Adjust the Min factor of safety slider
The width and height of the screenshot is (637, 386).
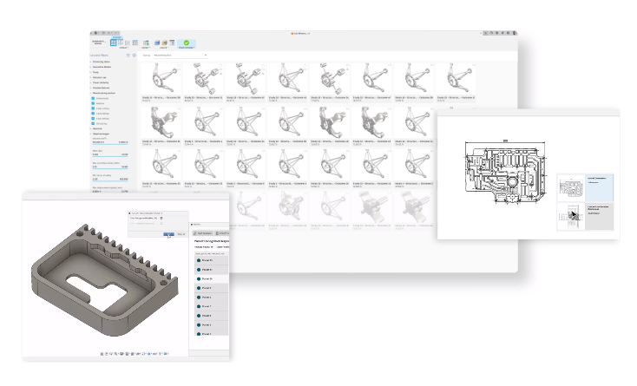[110, 180]
